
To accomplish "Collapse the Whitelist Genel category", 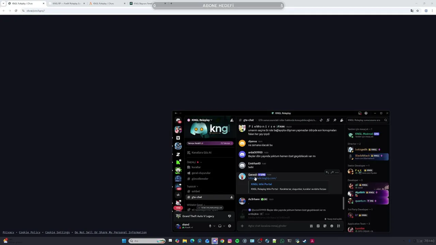I will pos(196,205).
